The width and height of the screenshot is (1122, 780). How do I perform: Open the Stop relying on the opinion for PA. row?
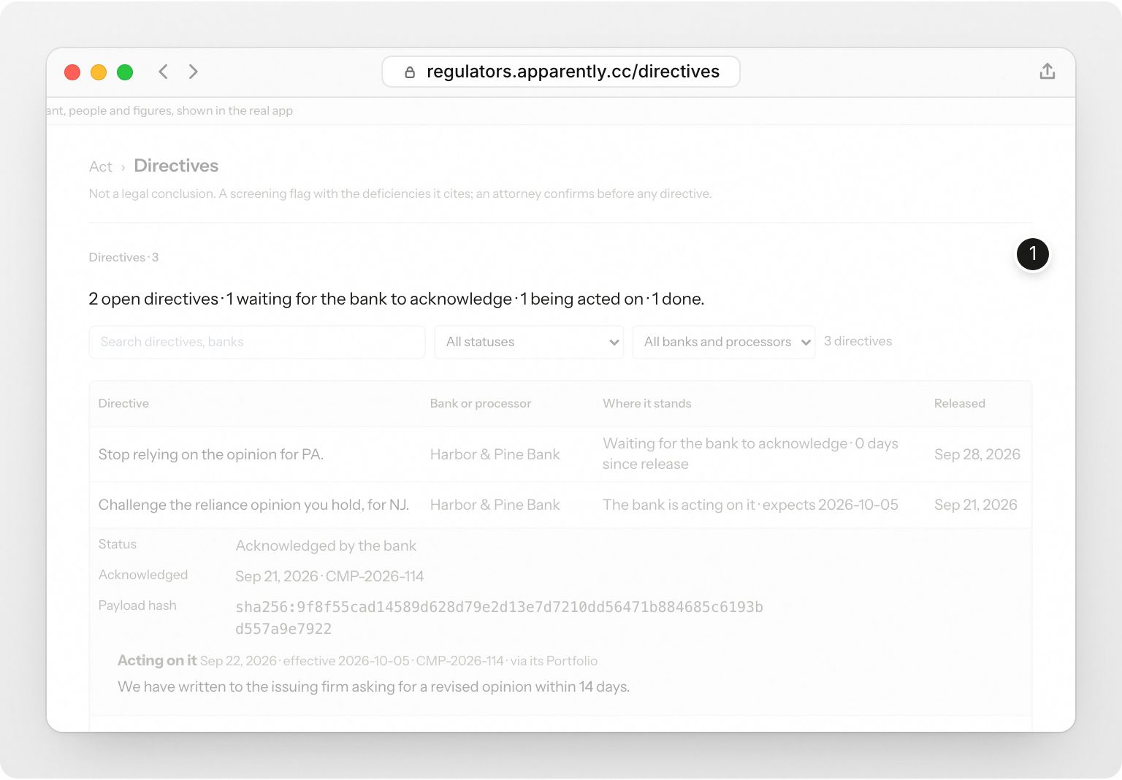tap(561, 454)
